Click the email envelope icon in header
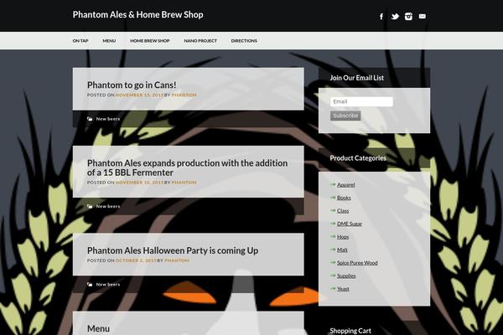Screen dimensions: 503x335 pos(423,16)
